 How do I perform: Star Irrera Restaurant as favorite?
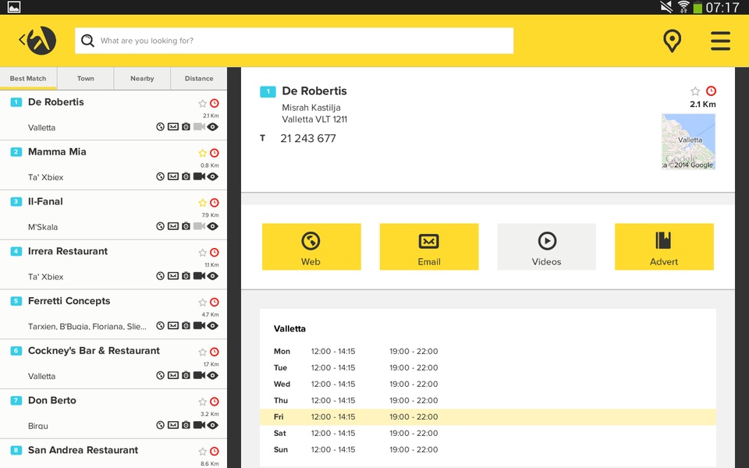[x=203, y=252]
